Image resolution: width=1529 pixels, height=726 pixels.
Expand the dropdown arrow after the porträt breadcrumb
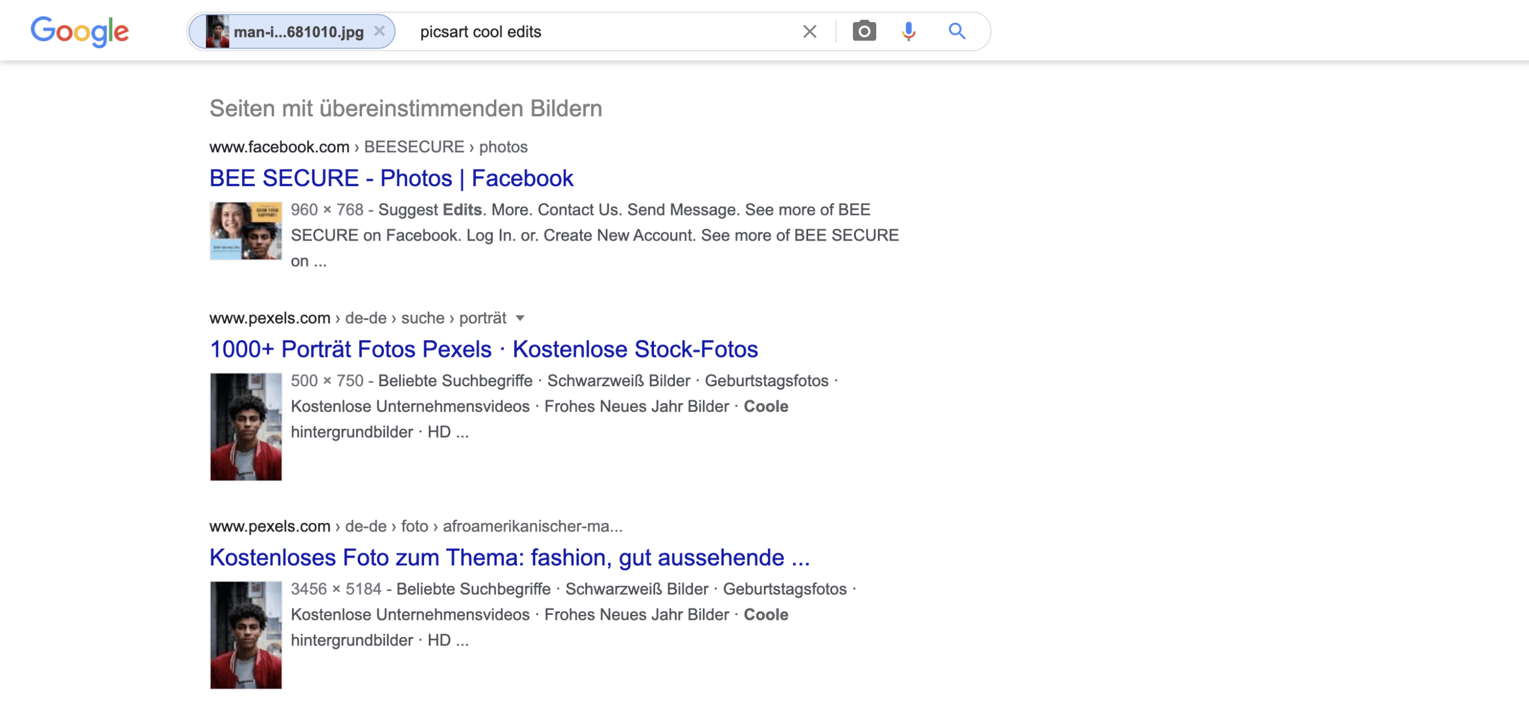(520, 318)
